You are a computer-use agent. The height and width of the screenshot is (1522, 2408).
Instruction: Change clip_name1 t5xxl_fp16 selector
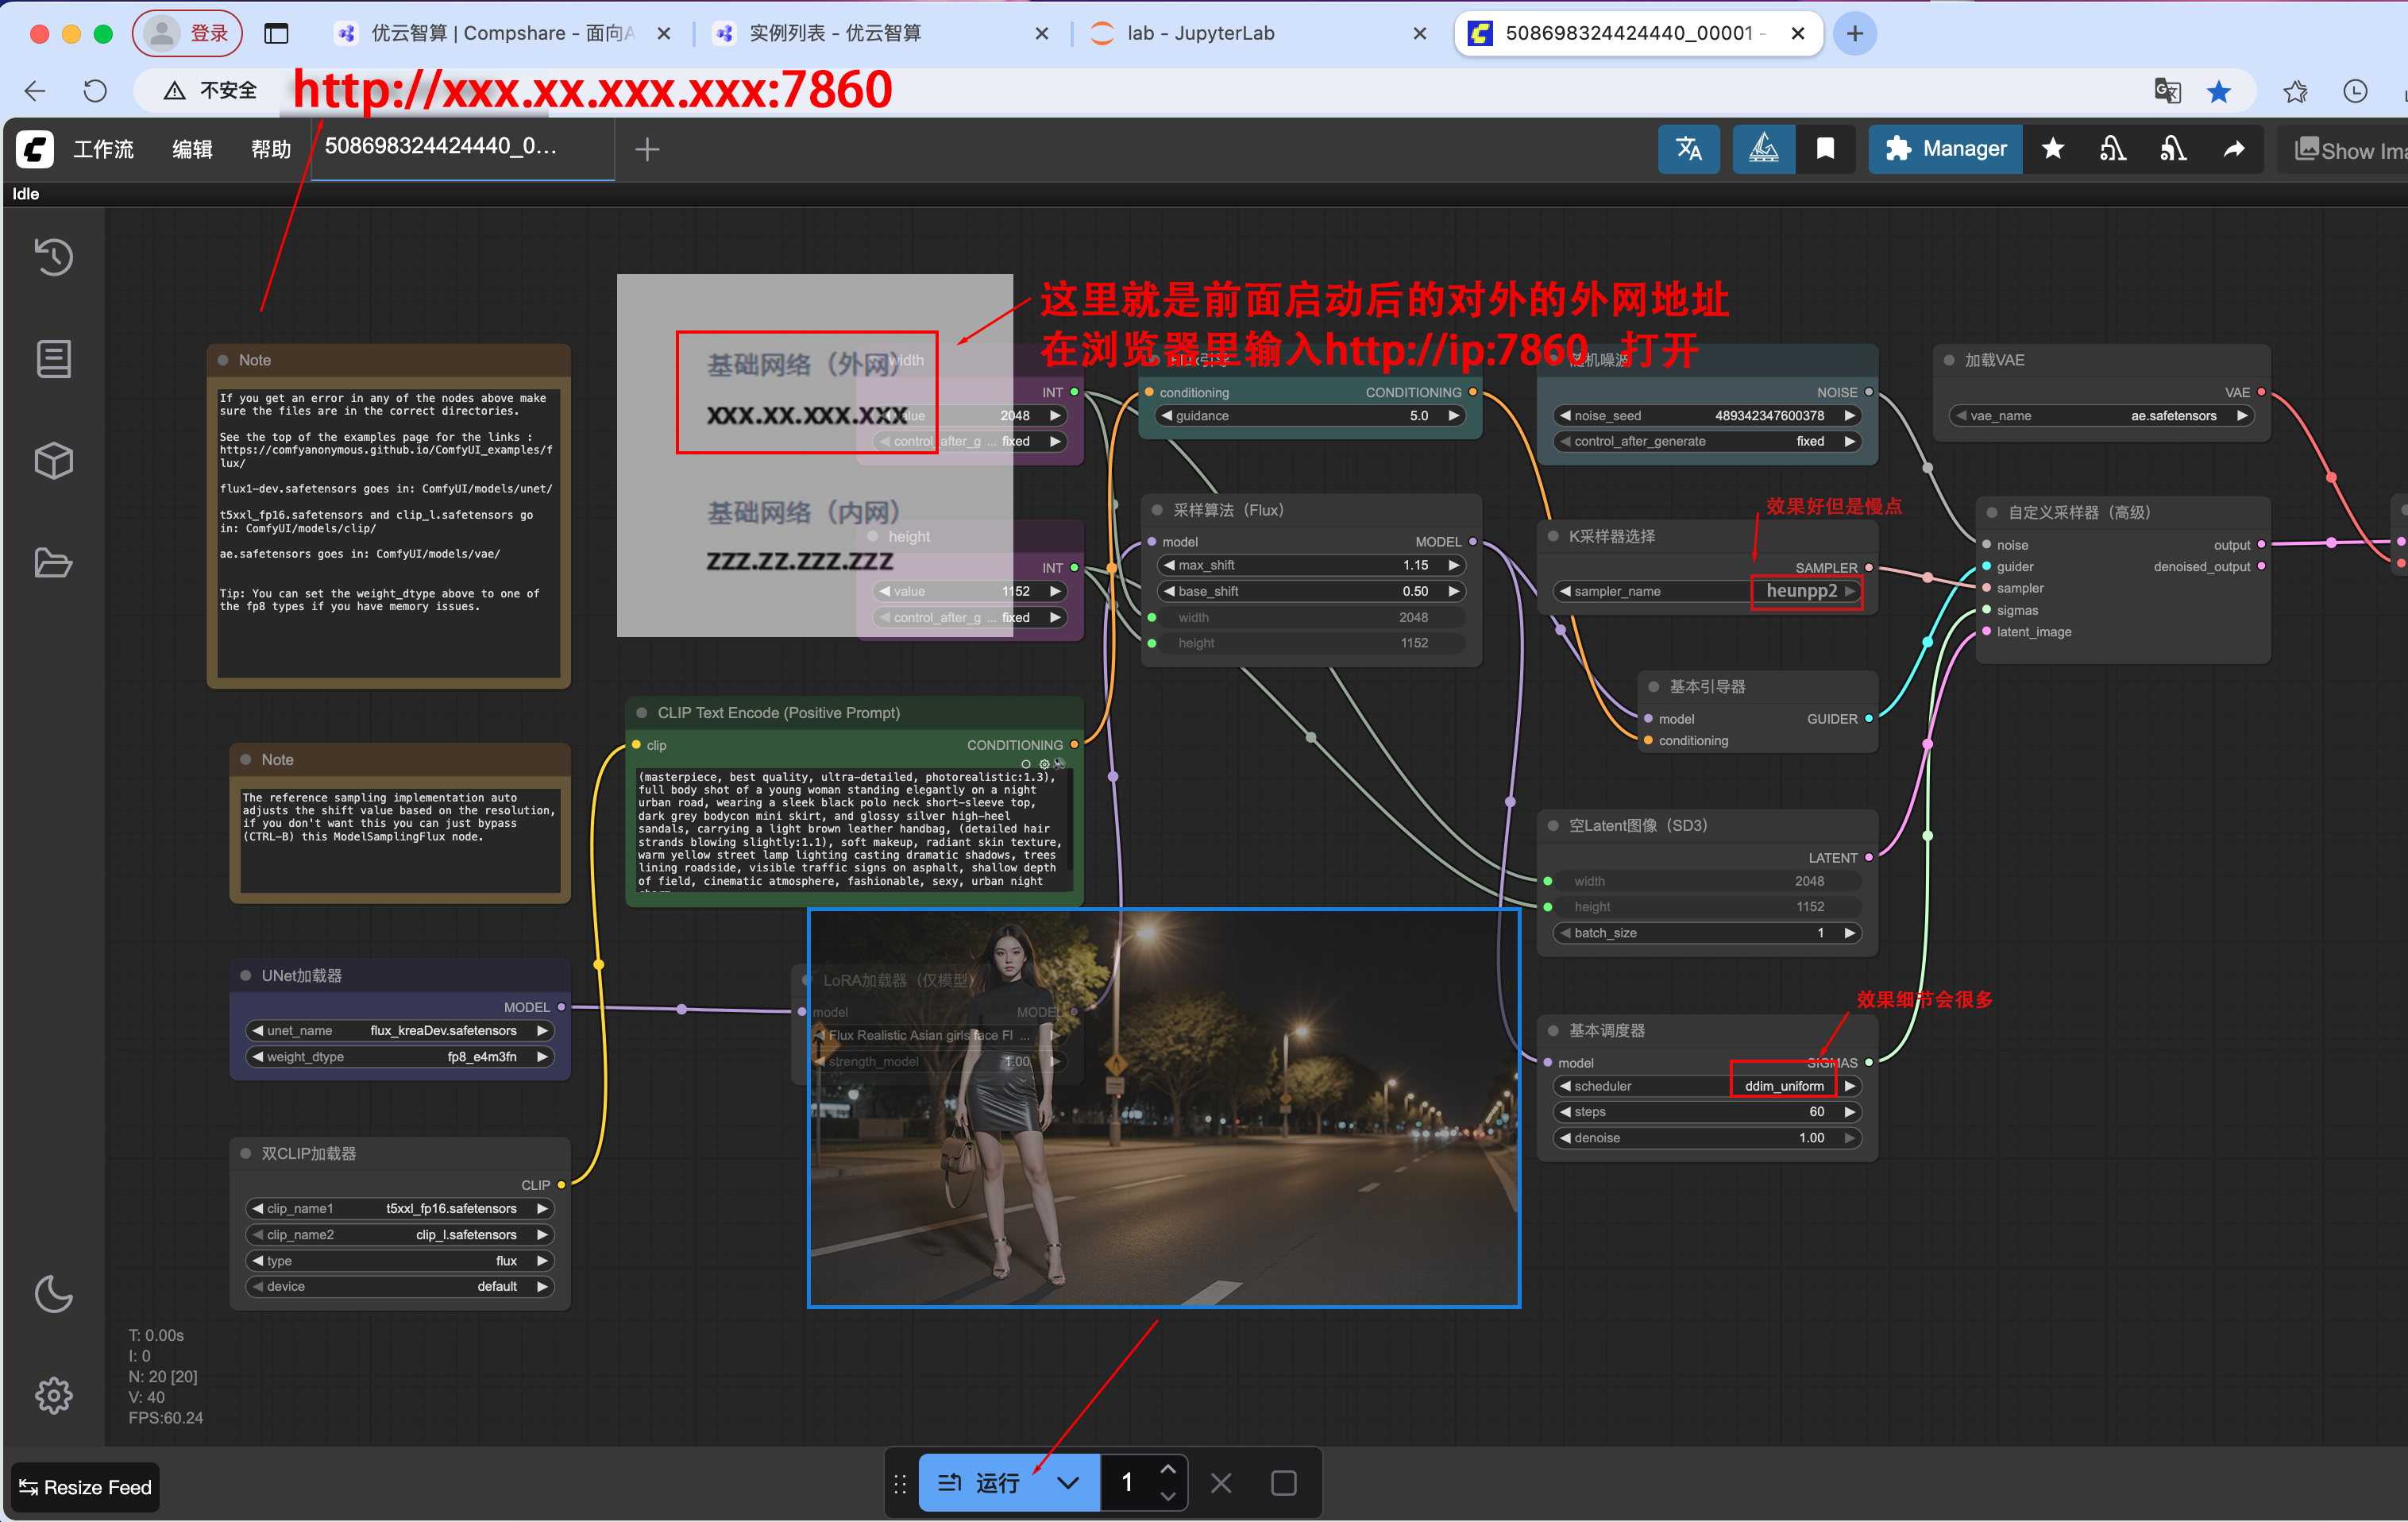(400, 1209)
